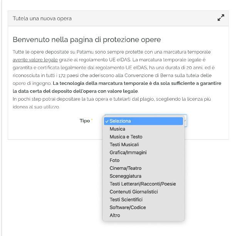
Task: Pick Testi Musicali in dropdown
Action: (x=124, y=145)
